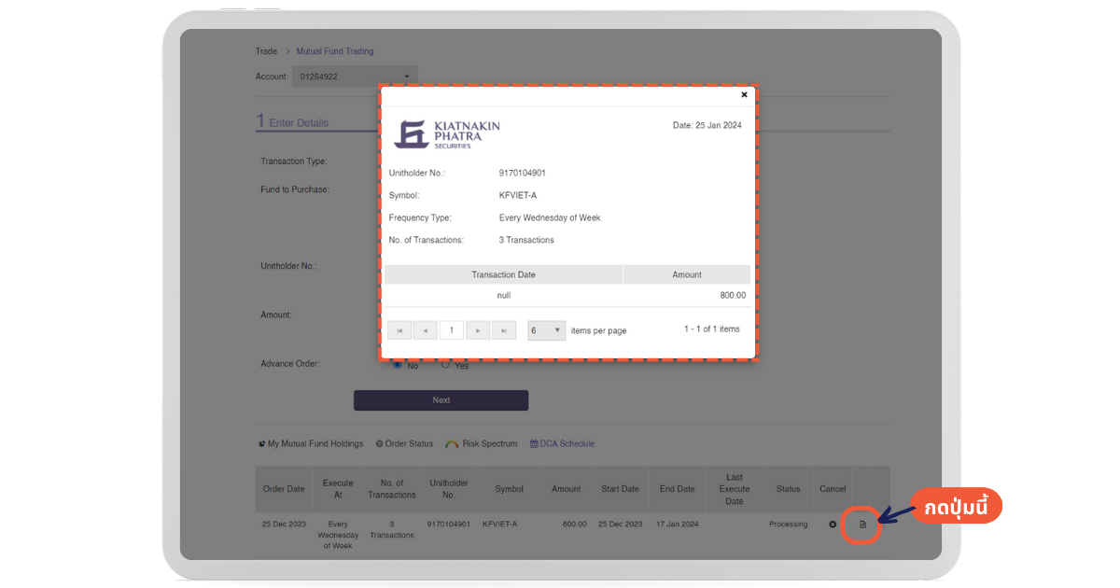Open the document detail icon for KFVIET-A
1120x588 pixels.
tap(862, 525)
